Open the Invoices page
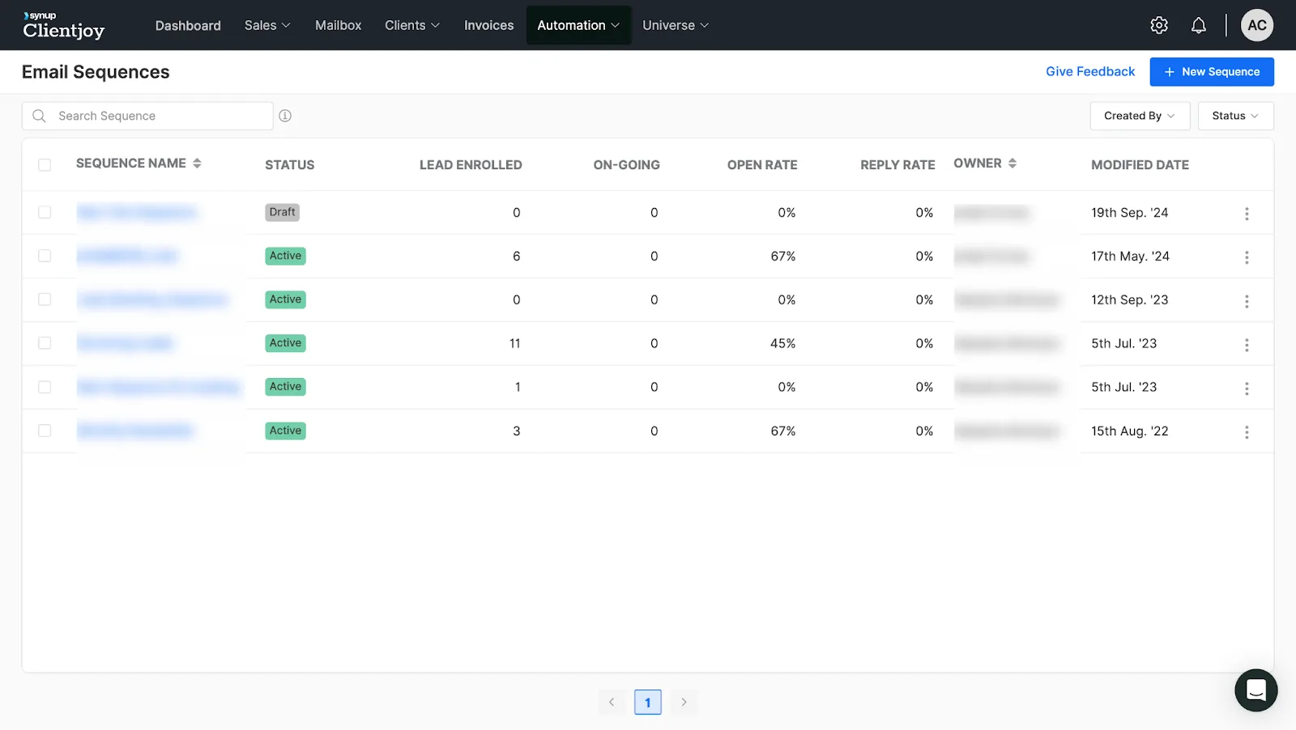 pos(488,25)
